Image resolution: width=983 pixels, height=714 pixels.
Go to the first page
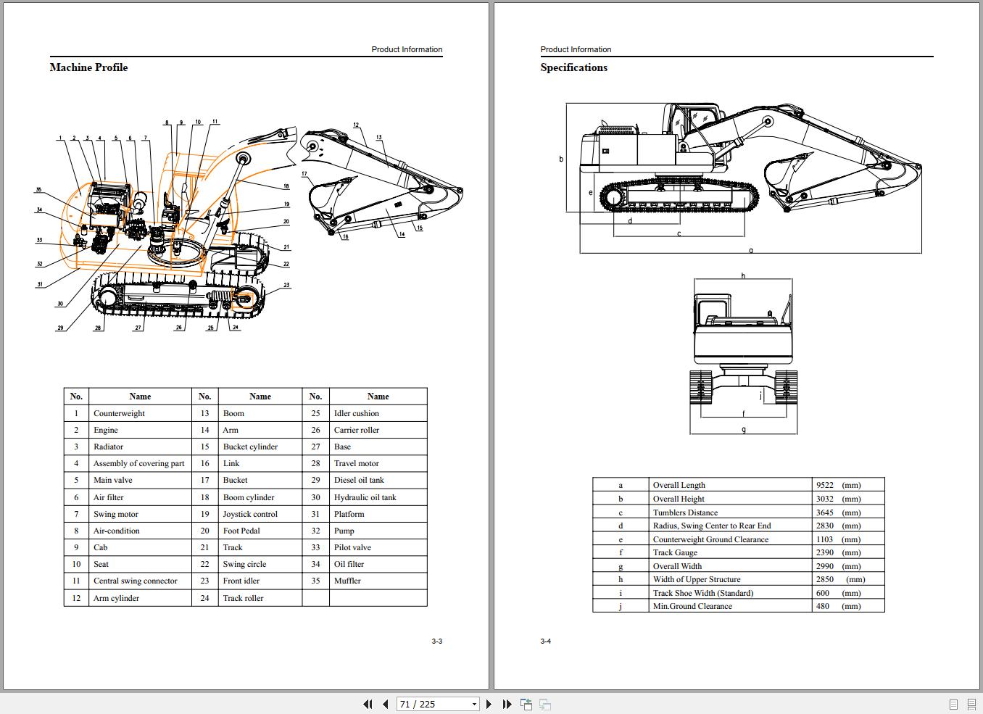(x=368, y=704)
